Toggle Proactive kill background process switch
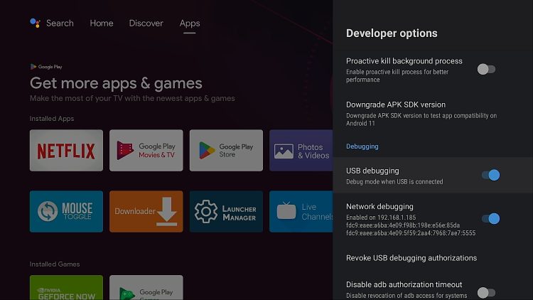533x300 pixels. click(x=486, y=70)
